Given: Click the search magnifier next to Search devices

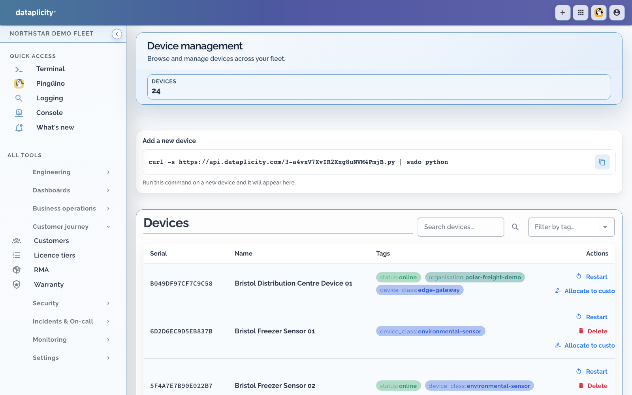Looking at the screenshot, I should [x=515, y=227].
